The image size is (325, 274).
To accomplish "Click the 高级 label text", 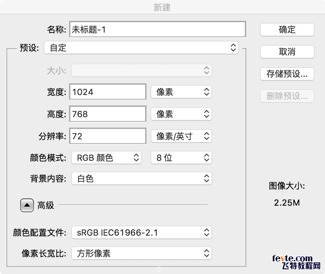I will click(46, 205).
